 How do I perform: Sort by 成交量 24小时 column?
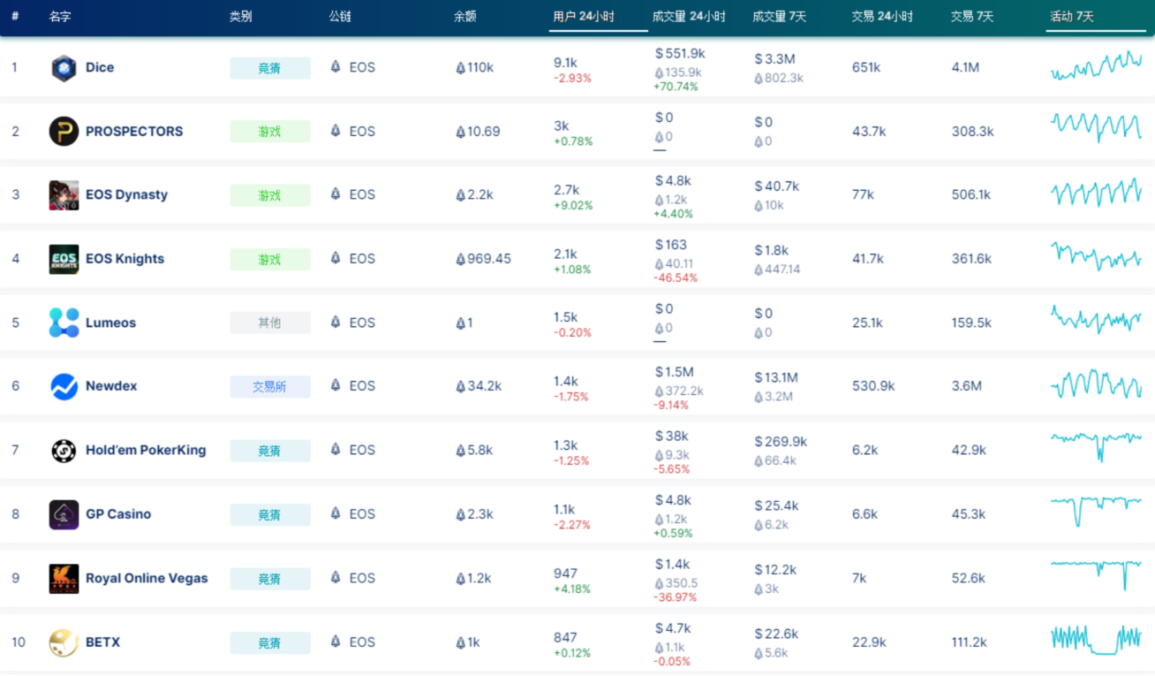[x=689, y=17]
